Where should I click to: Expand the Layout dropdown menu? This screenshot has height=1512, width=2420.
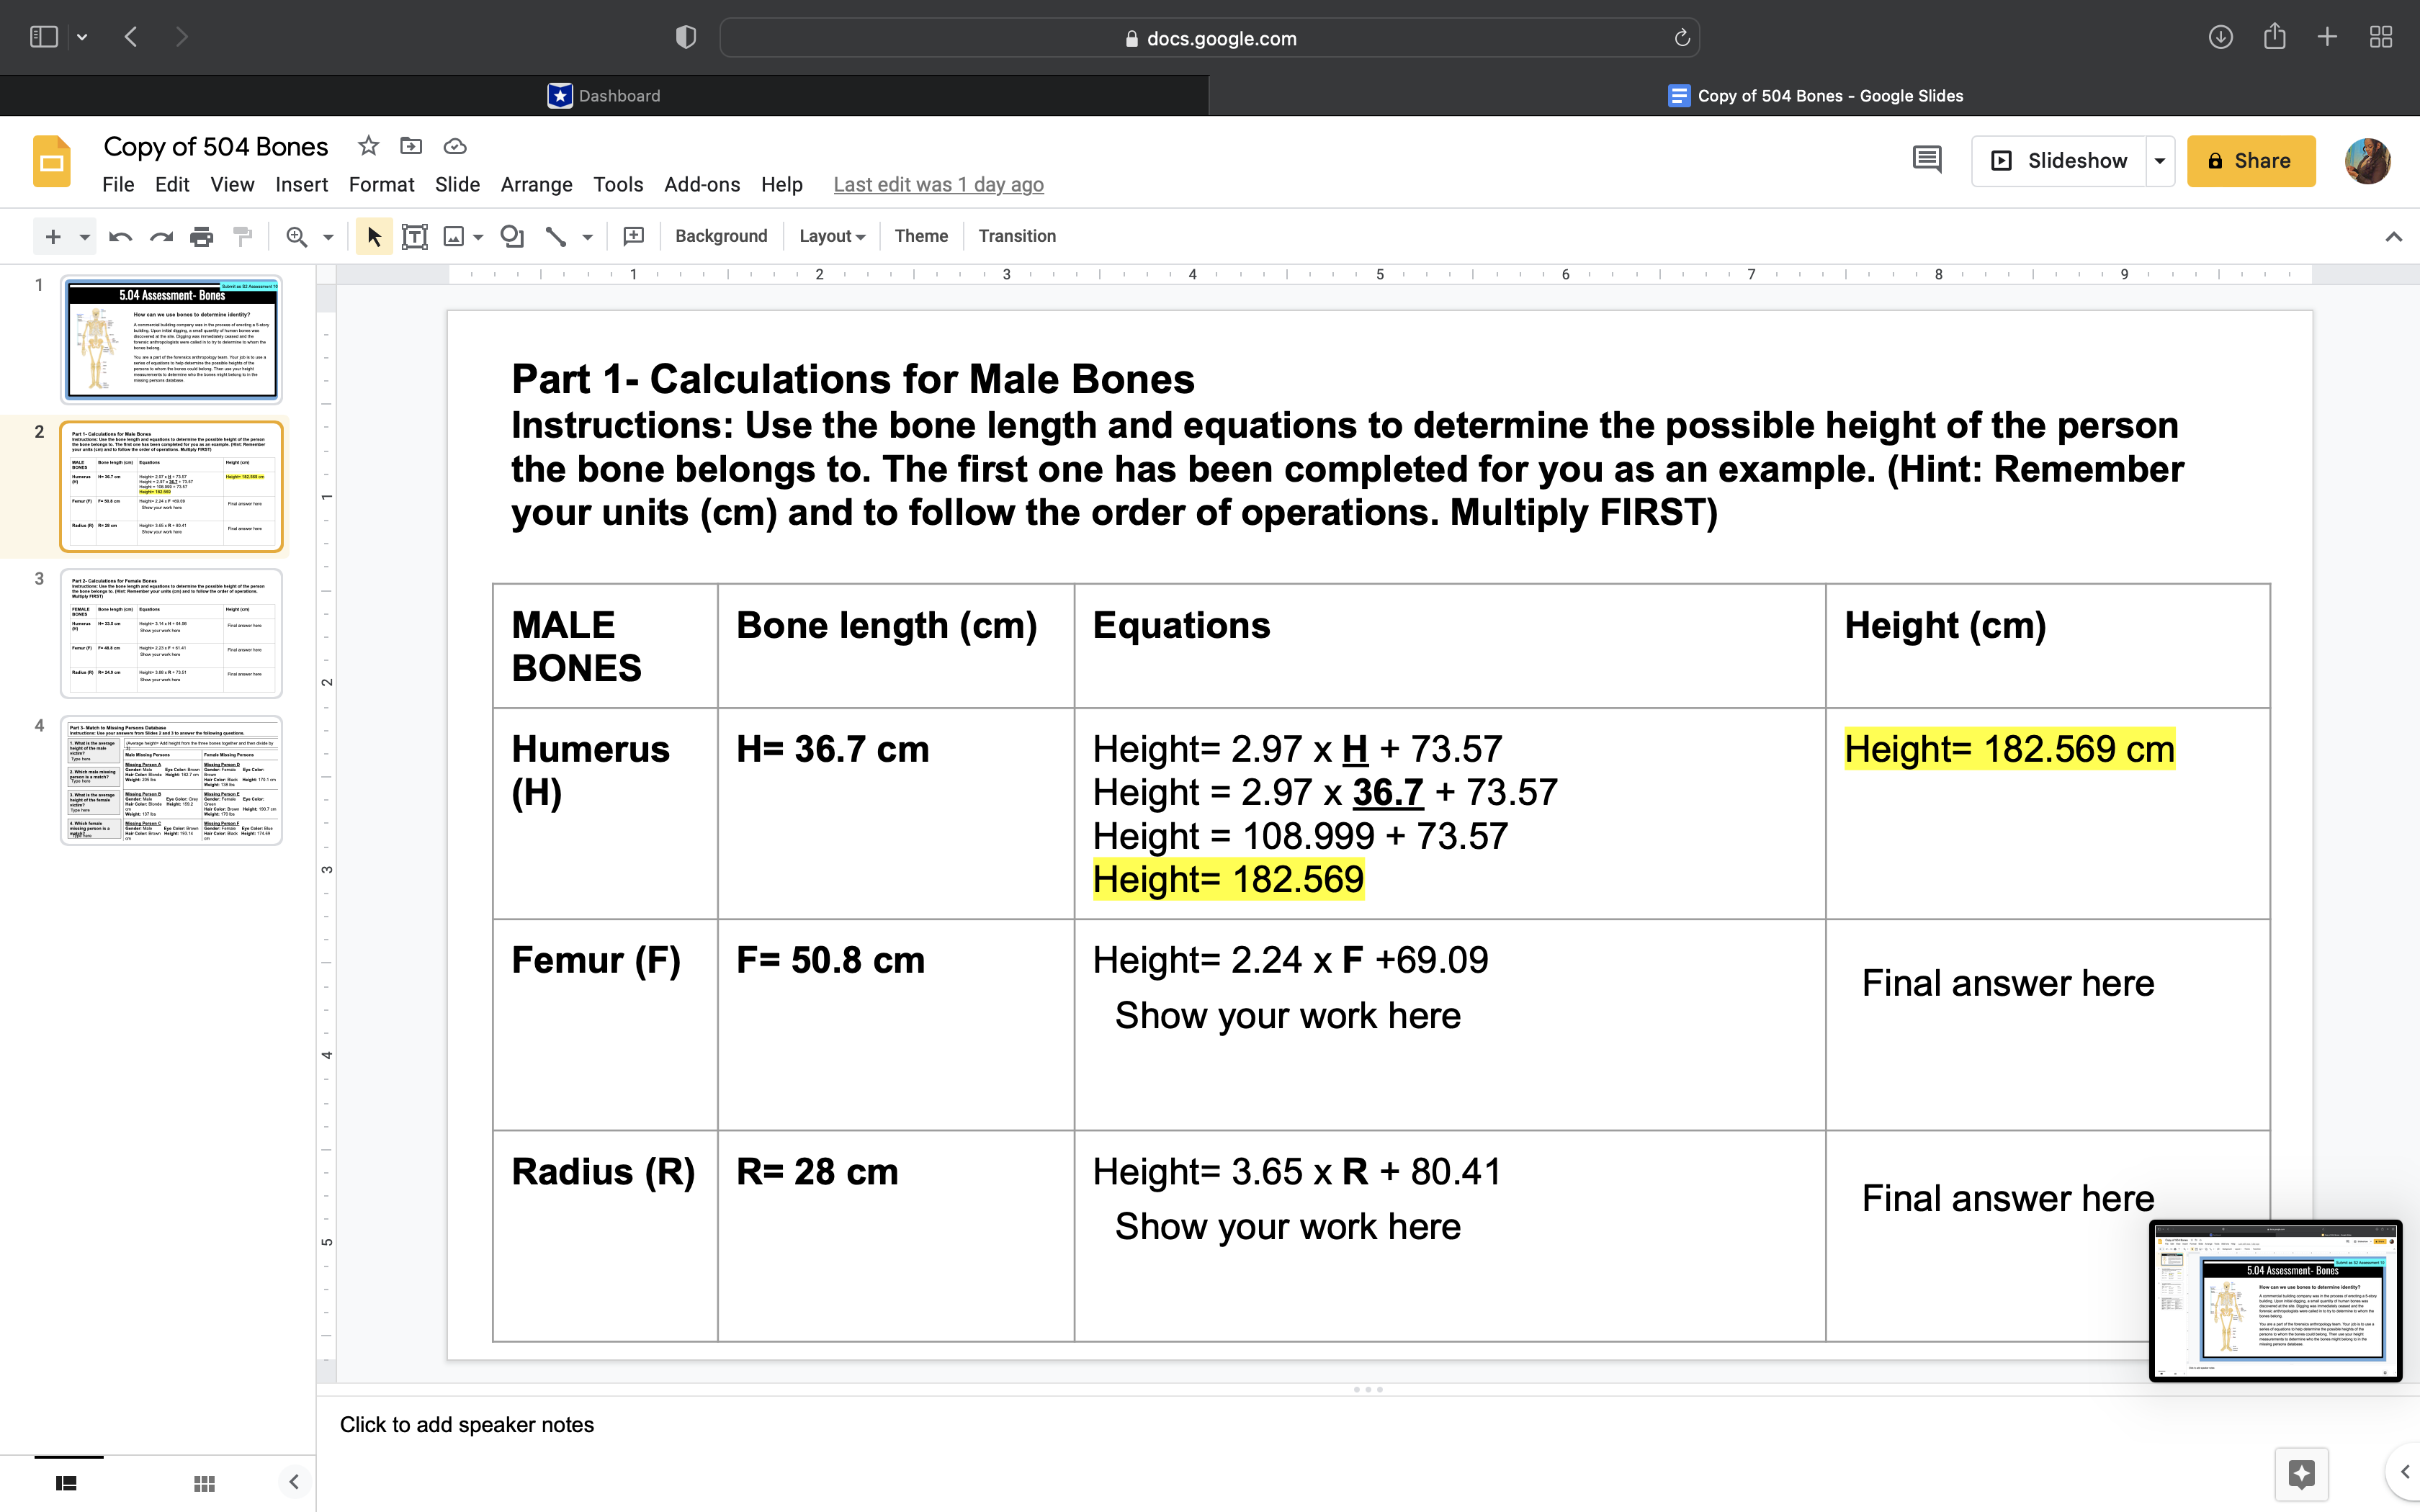click(x=831, y=235)
